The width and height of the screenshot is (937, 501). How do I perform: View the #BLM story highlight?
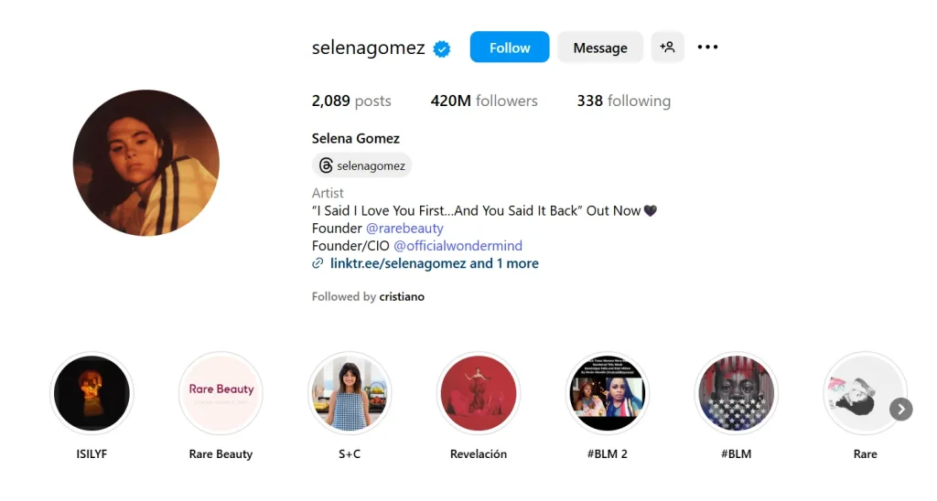point(737,393)
